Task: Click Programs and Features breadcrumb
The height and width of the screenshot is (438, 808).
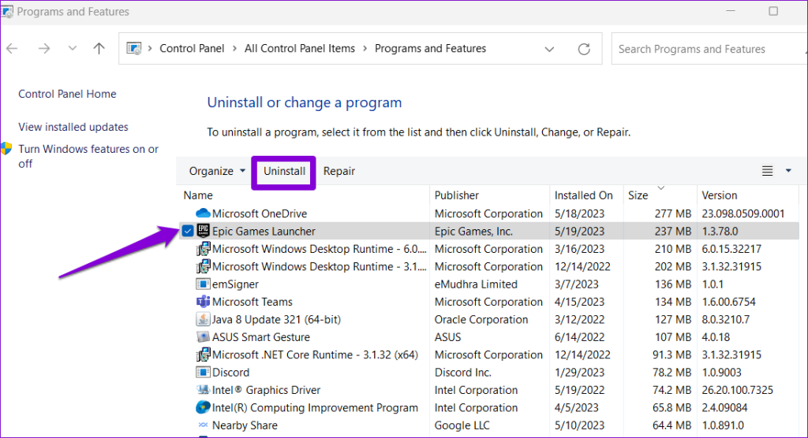Action: coord(430,48)
